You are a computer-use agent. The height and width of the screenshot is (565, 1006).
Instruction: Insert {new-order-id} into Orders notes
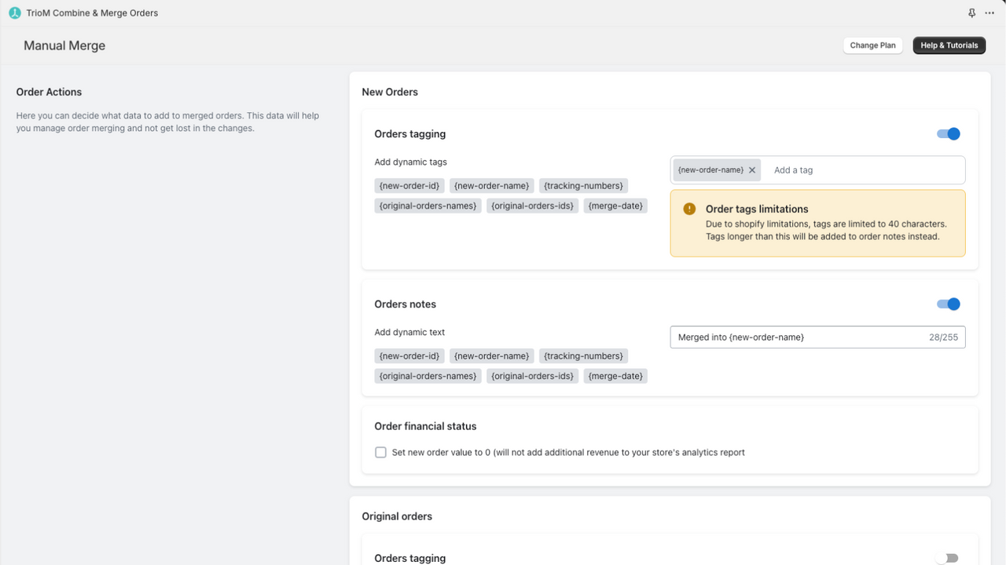point(409,356)
